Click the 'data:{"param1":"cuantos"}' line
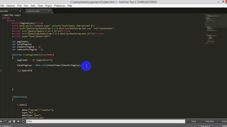The width and height of the screenshot is (227, 127). coord(38,110)
